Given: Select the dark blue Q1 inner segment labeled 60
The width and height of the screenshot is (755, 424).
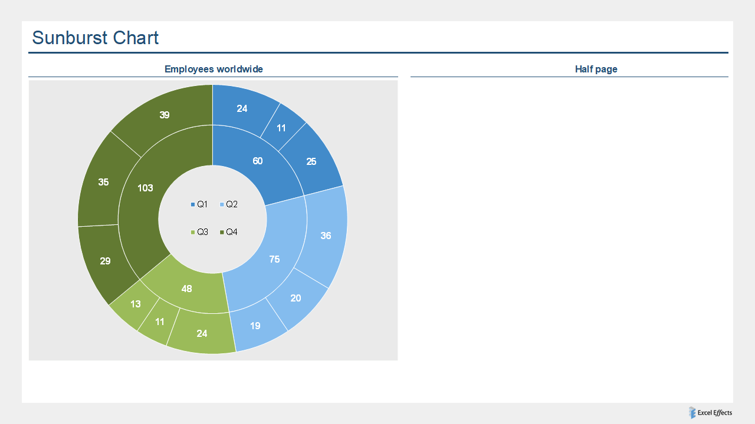Looking at the screenshot, I should pos(258,161).
